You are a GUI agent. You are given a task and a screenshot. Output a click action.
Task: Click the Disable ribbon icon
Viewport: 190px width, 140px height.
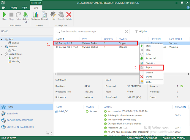tap(61, 16)
